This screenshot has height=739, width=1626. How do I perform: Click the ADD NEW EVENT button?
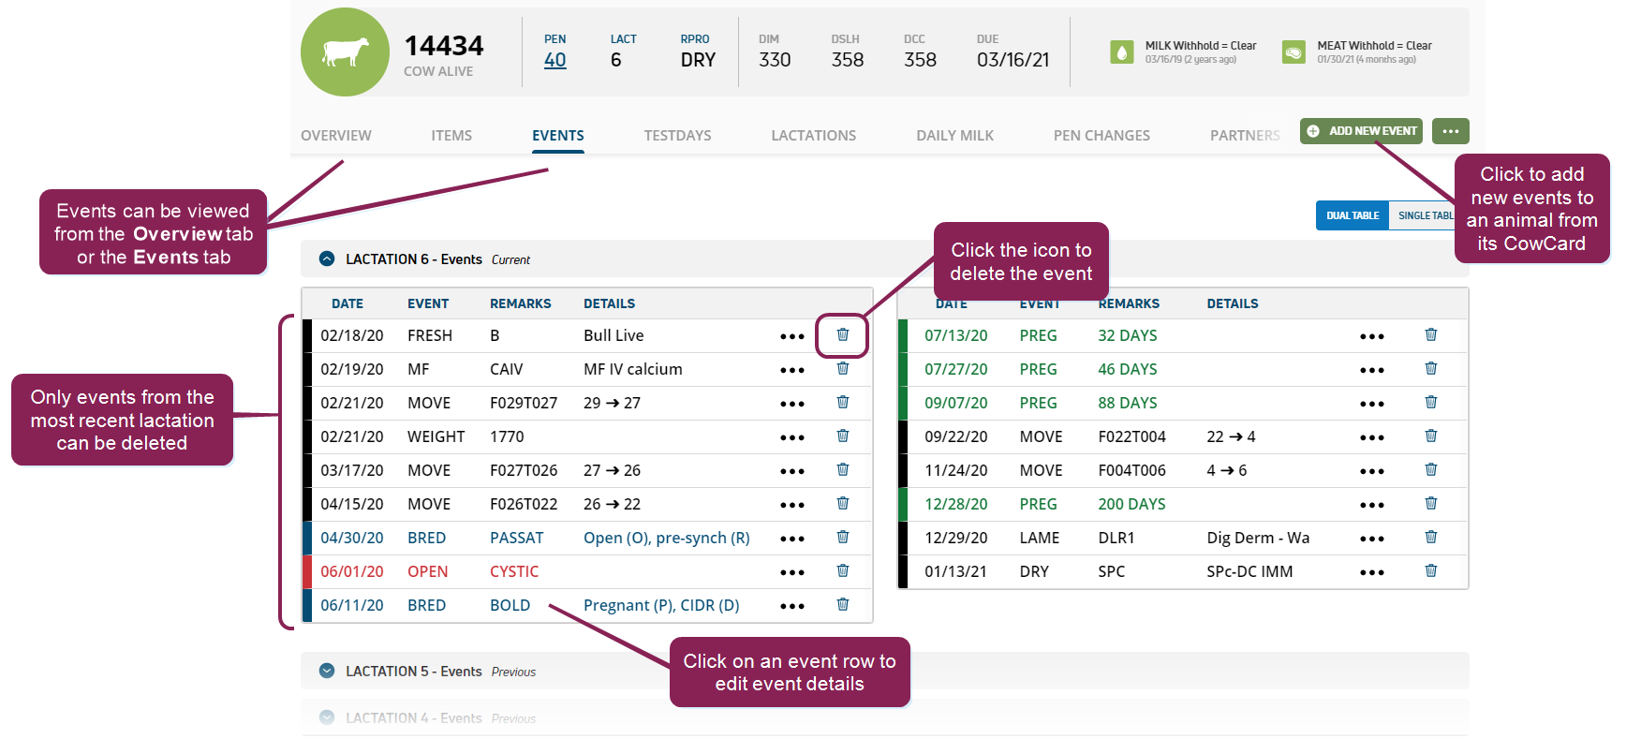[1361, 131]
